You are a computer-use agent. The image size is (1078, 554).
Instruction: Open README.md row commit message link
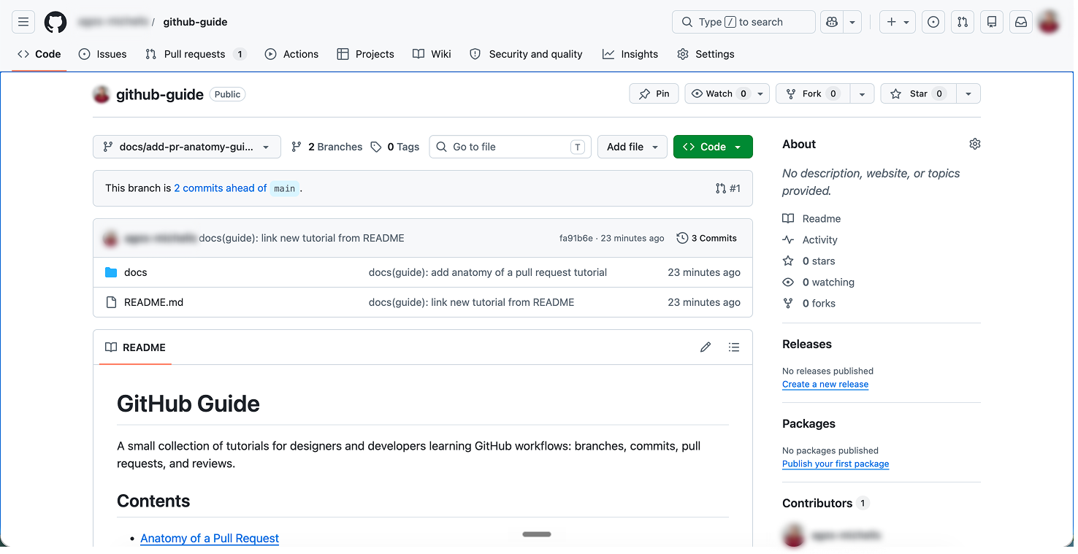[x=471, y=302]
